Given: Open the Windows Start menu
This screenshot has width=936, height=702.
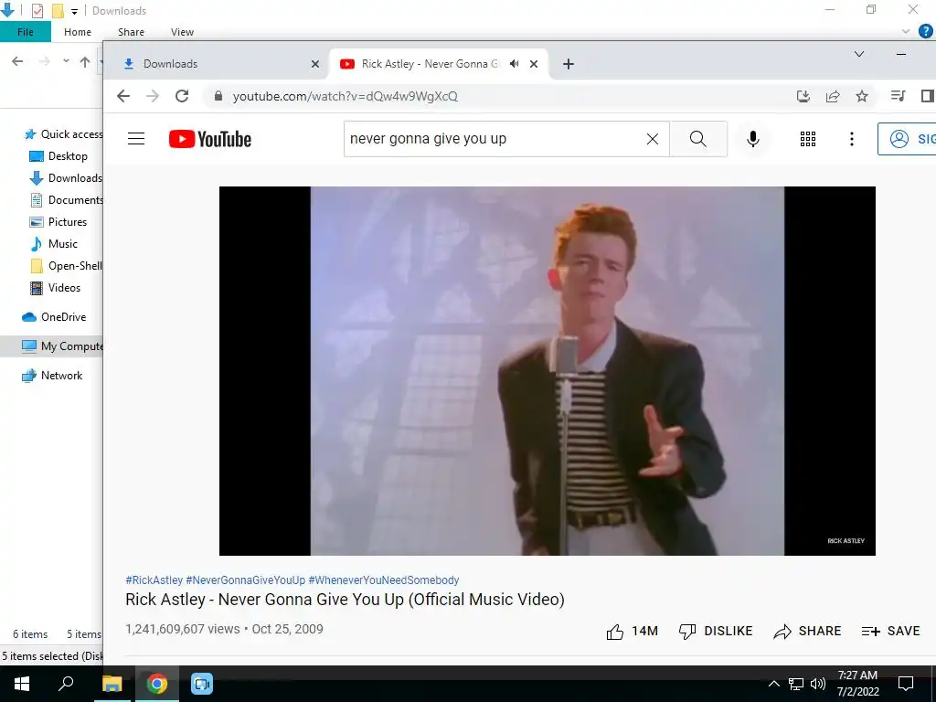Looking at the screenshot, I should 22,684.
